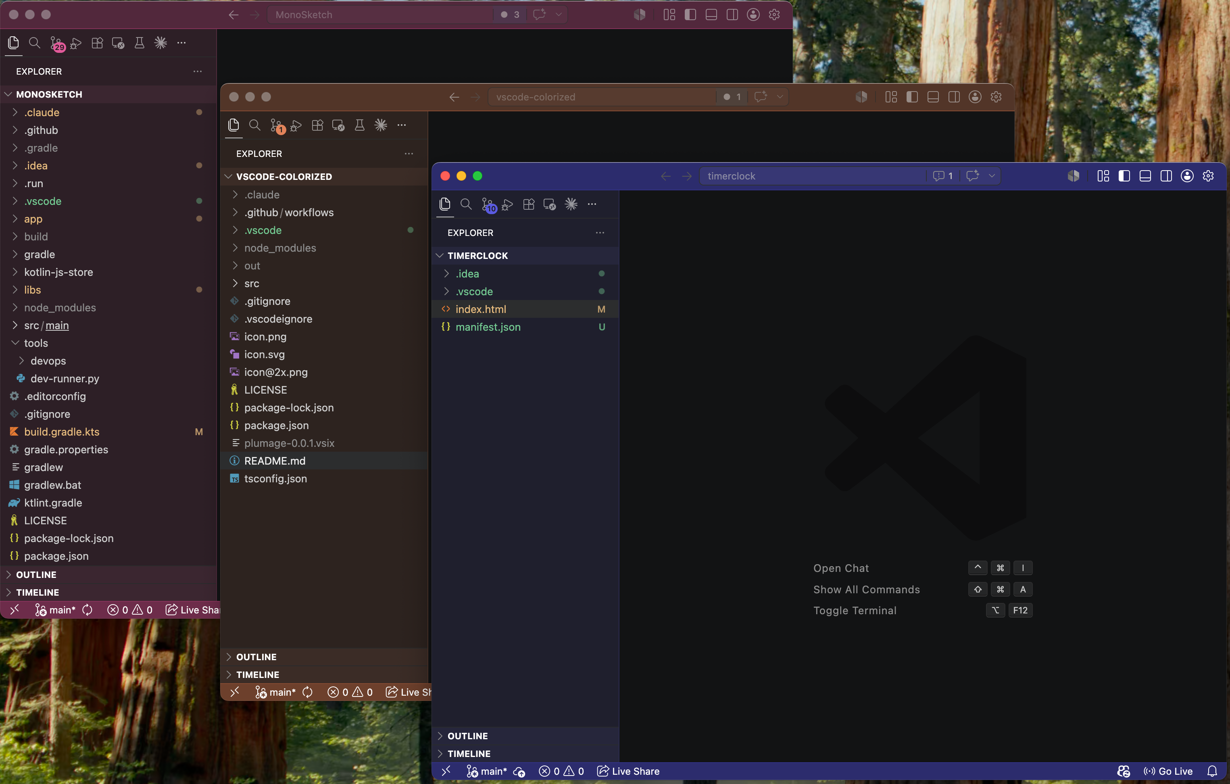The width and height of the screenshot is (1230, 784).
Task: Expand .idea folder in timerclock explorer
Action: 525,274
